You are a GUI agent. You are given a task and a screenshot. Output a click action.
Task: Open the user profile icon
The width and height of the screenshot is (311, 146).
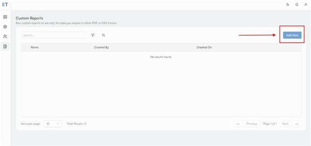[306, 5]
